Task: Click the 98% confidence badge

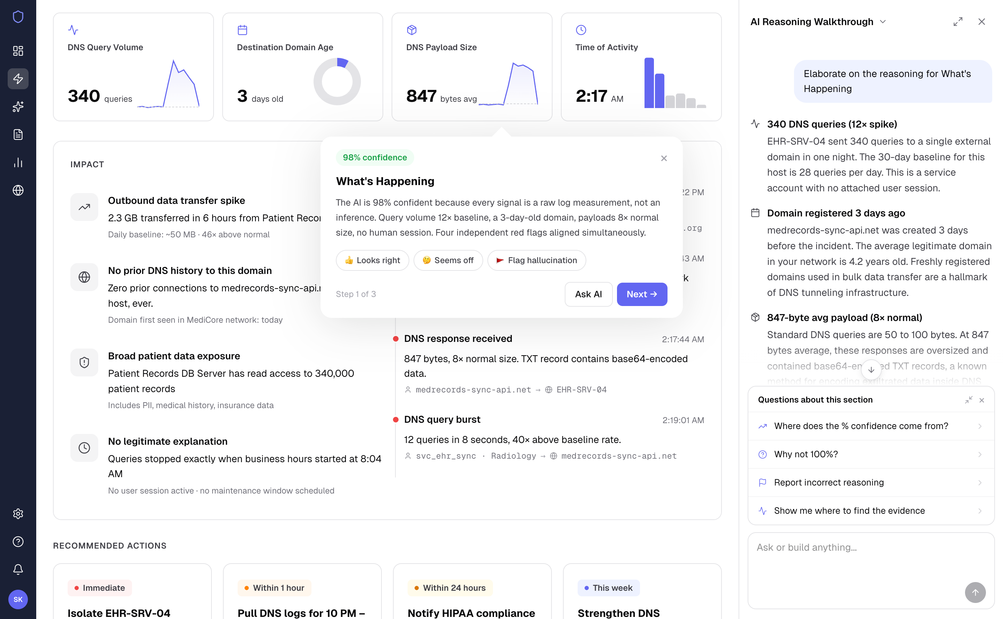Action: (x=375, y=158)
